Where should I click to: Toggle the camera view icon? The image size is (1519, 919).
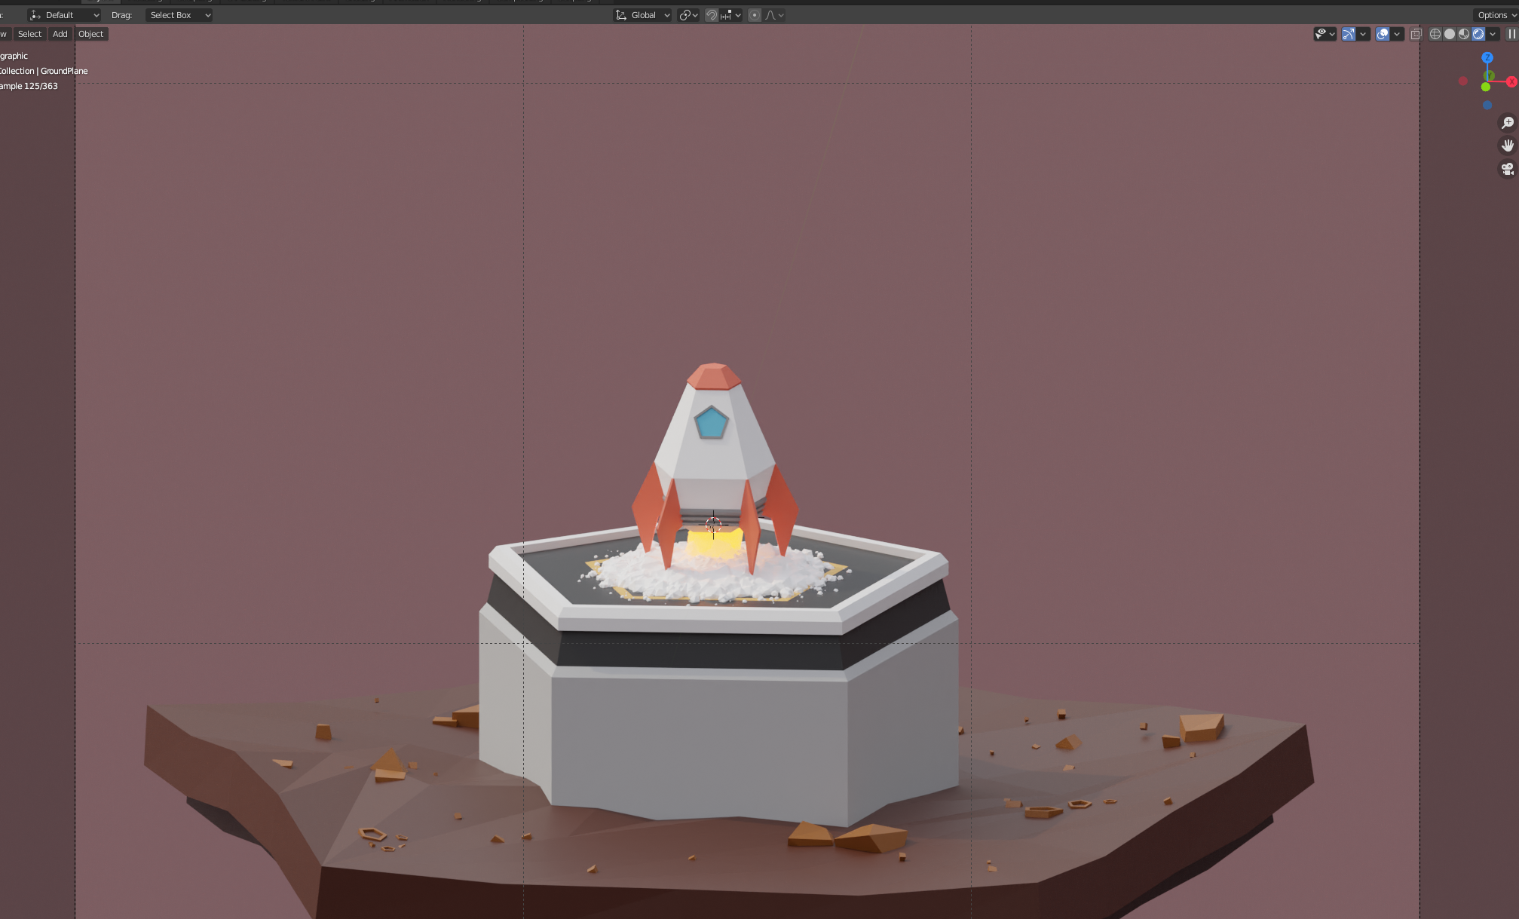1508,168
